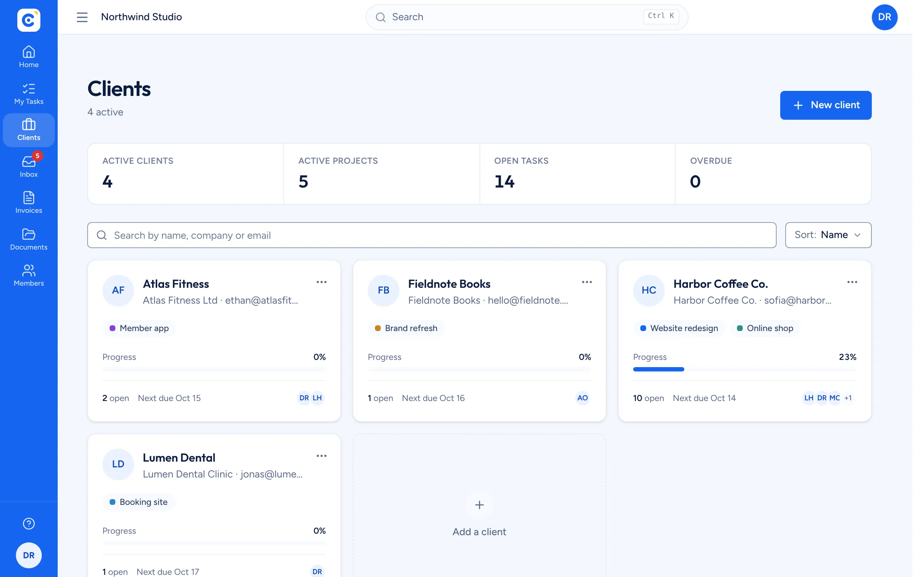Image resolution: width=923 pixels, height=577 pixels.
Task: Click the +1 more members badge
Action: pos(848,398)
